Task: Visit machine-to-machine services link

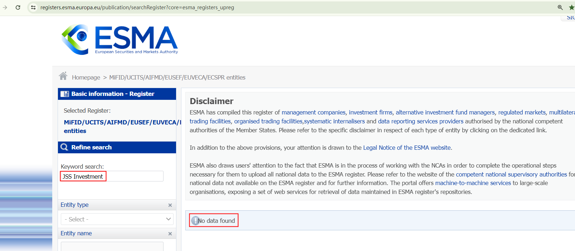Action: point(473,183)
